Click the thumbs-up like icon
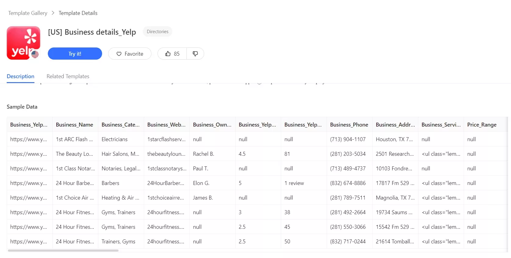The height and width of the screenshot is (258, 511). coord(168,54)
